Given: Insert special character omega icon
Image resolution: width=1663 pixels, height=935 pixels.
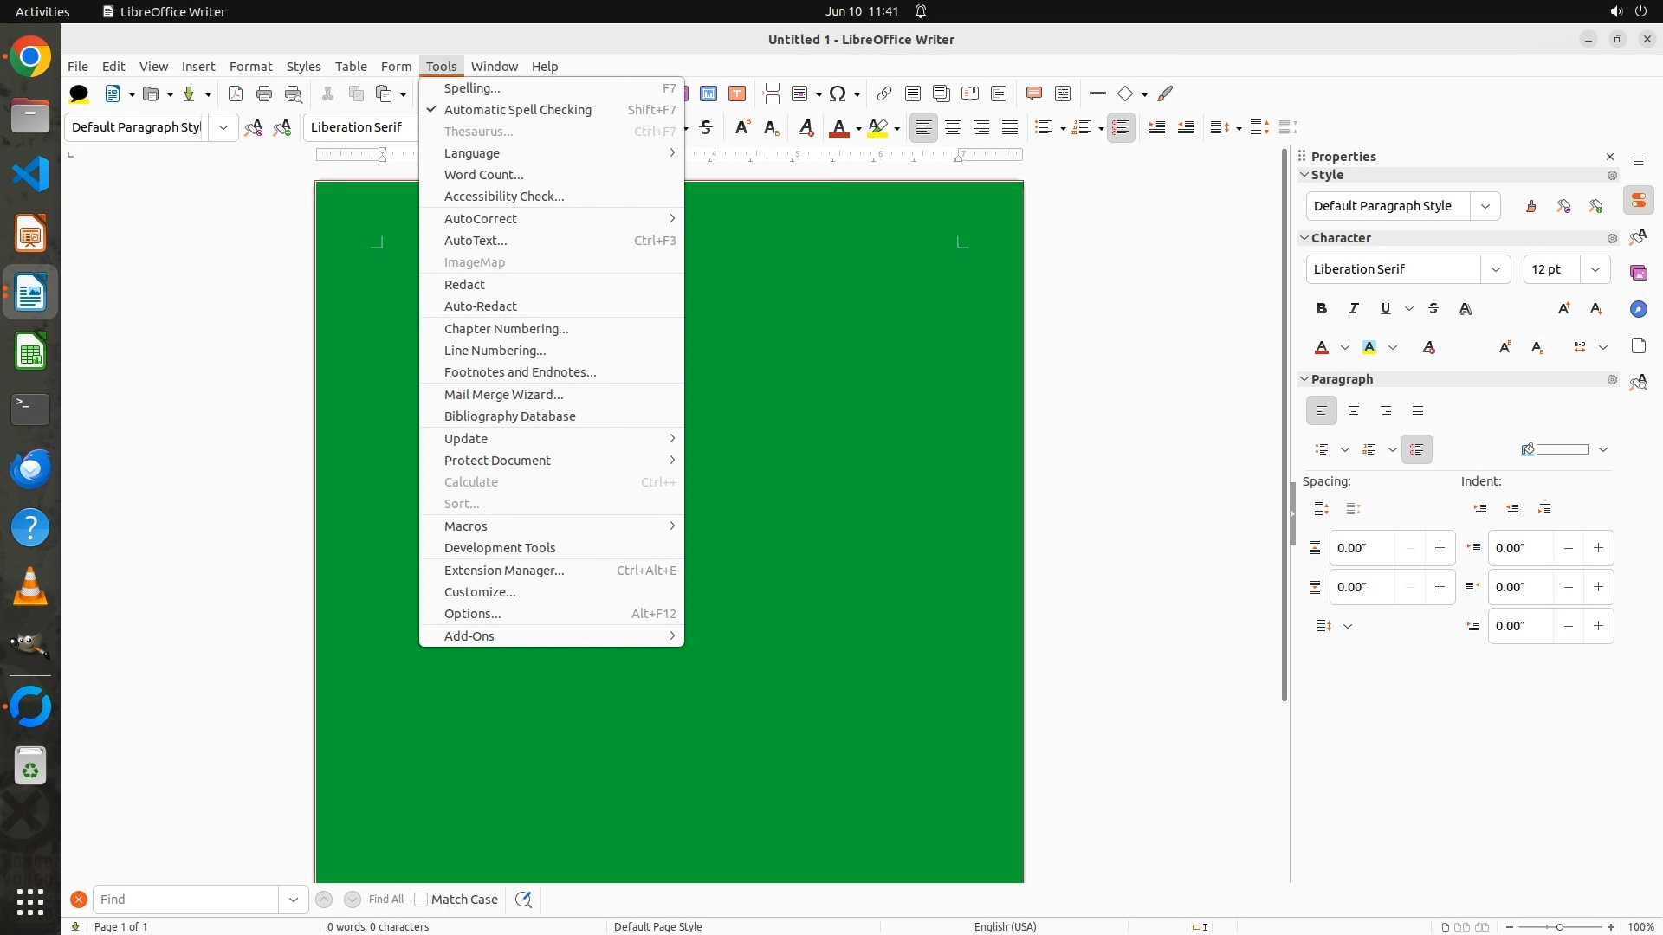Looking at the screenshot, I should (838, 93).
